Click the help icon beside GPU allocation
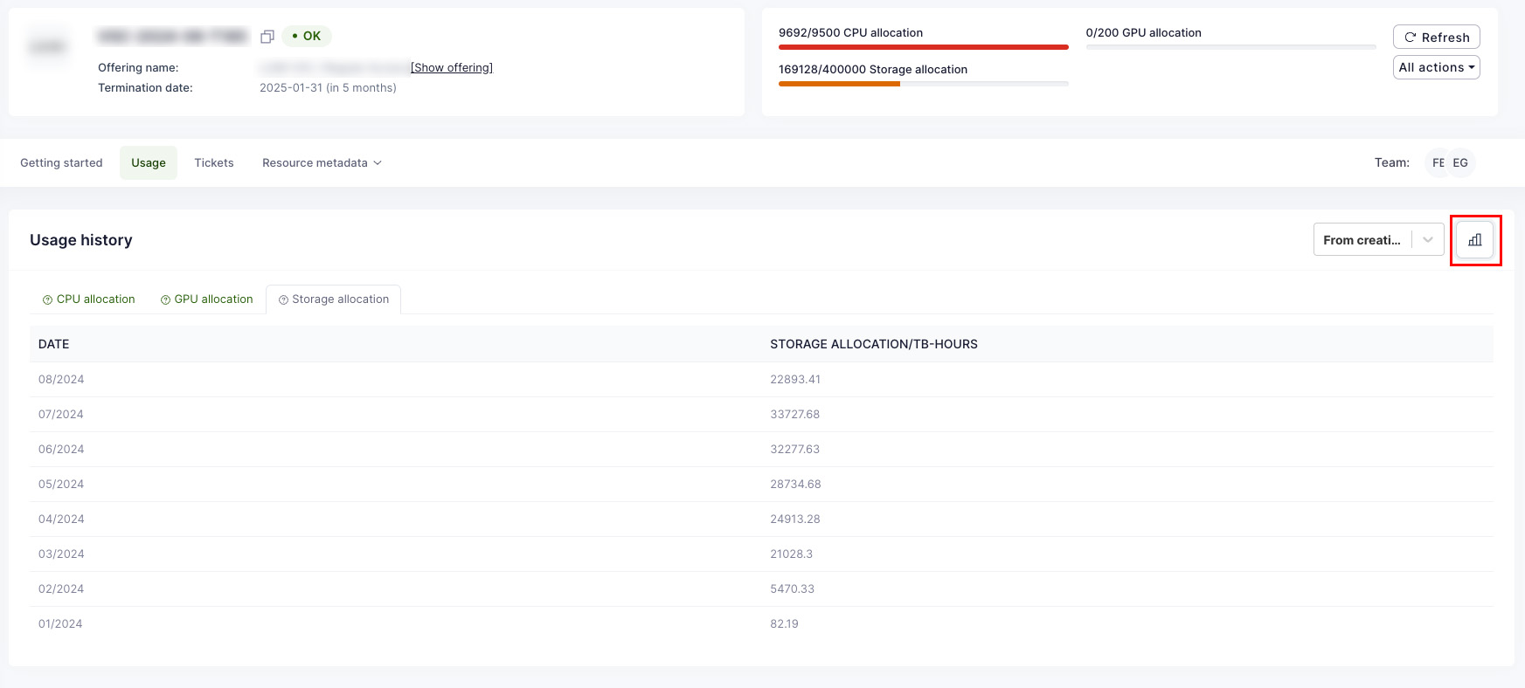Viewport: 1525px width, 688px height. (165, 299)
